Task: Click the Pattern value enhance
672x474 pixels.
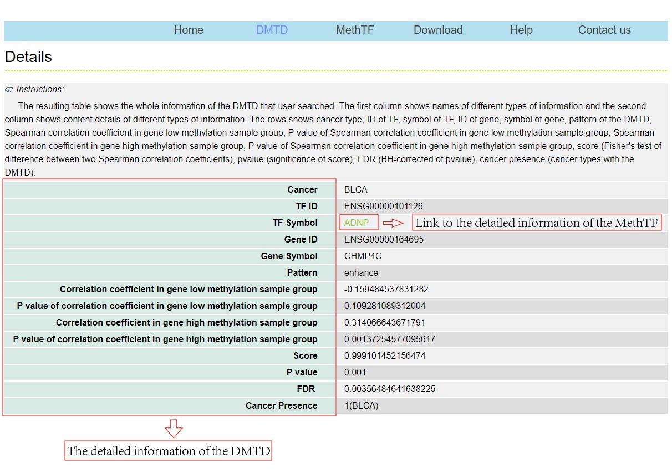Action: point(361,273)
